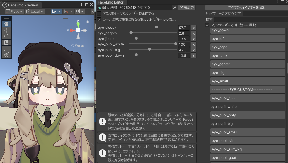Click the object picker circle beside animation name
This screenshot has width=288, height=163.
(x=174, y=7)
